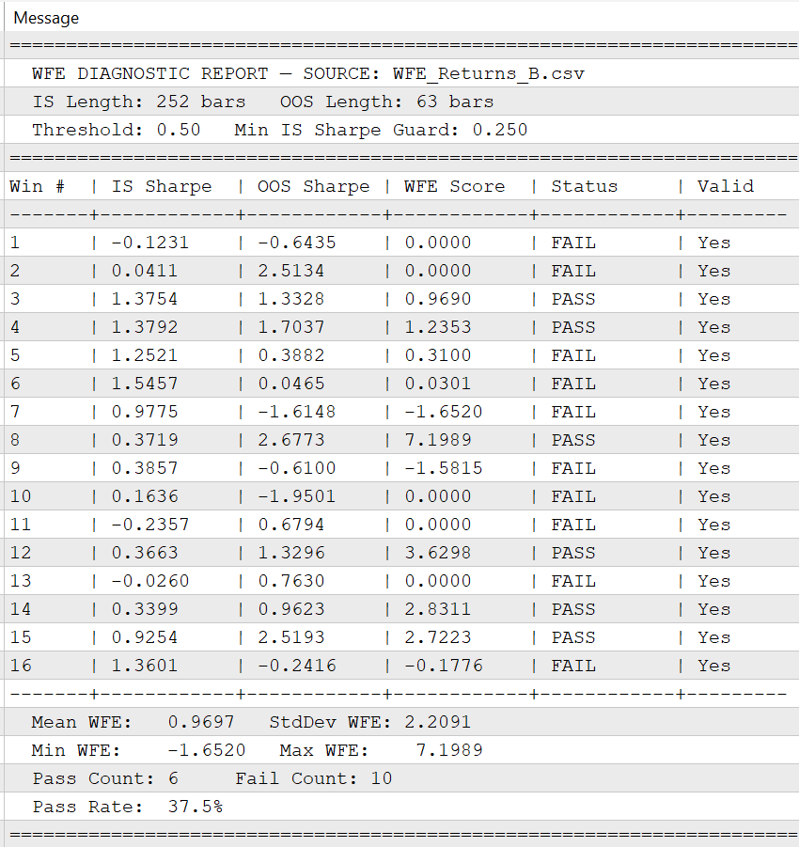
Task: Select window 15 row with WFE 2.7223
Action: pos(401,636)
